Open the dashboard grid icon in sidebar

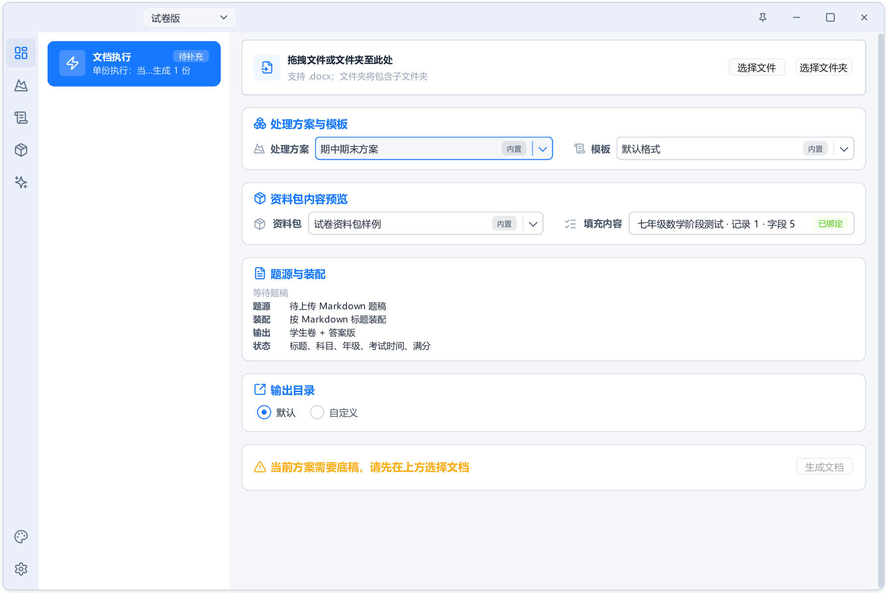pos(21,53)
